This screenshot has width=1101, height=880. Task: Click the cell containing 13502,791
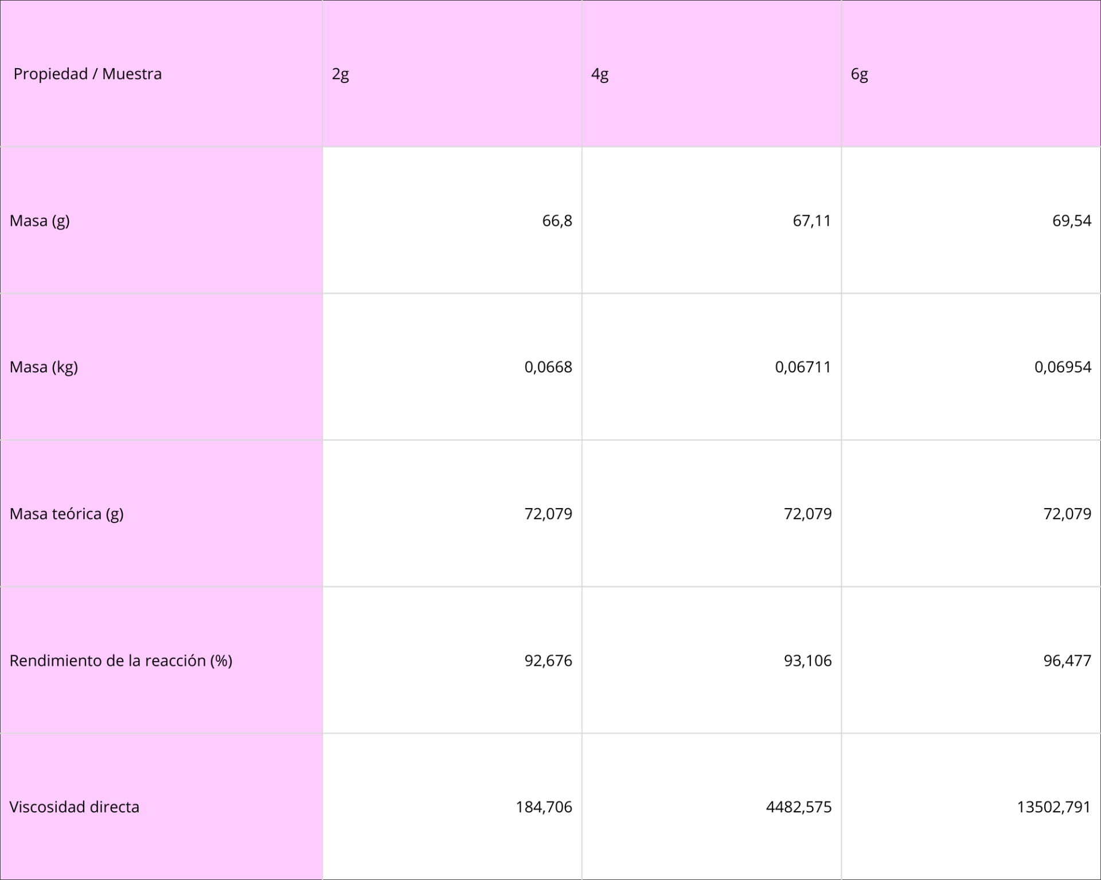pyautogui.click(x=971, y=807)
